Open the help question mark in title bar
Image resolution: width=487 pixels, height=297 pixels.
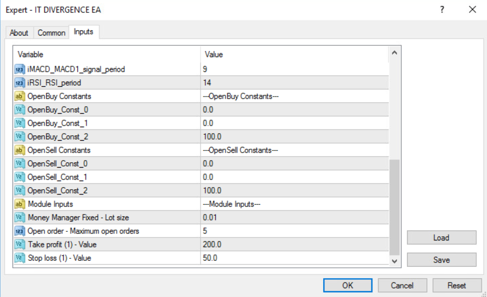442,10
